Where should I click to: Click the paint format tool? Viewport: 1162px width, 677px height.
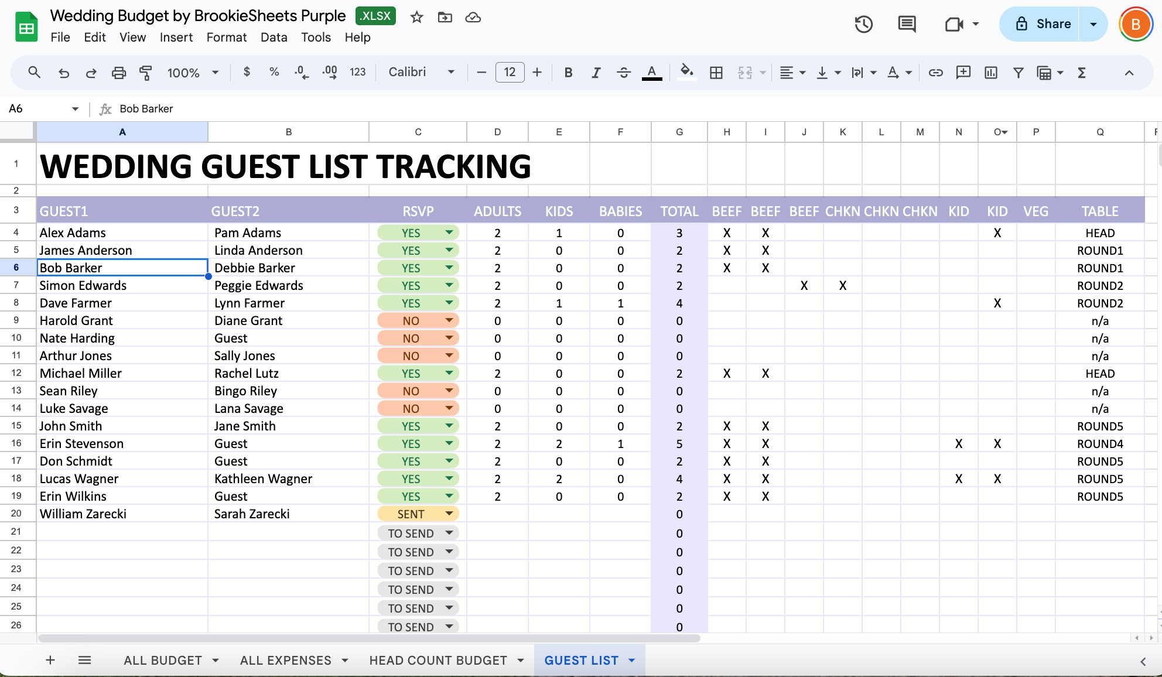pyautogui.click(x=146, y=73)
